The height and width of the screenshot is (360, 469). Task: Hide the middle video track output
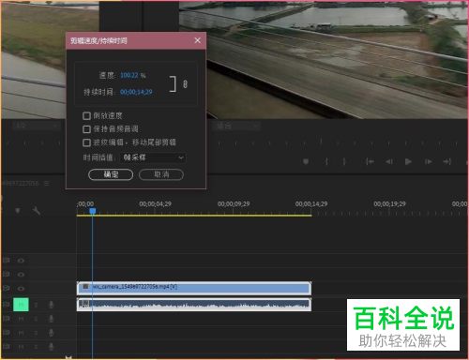click(x=21, y=275)
